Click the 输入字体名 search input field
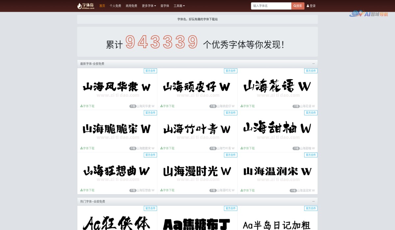This screenshot has width=395, height=230. tap(271, 6)
